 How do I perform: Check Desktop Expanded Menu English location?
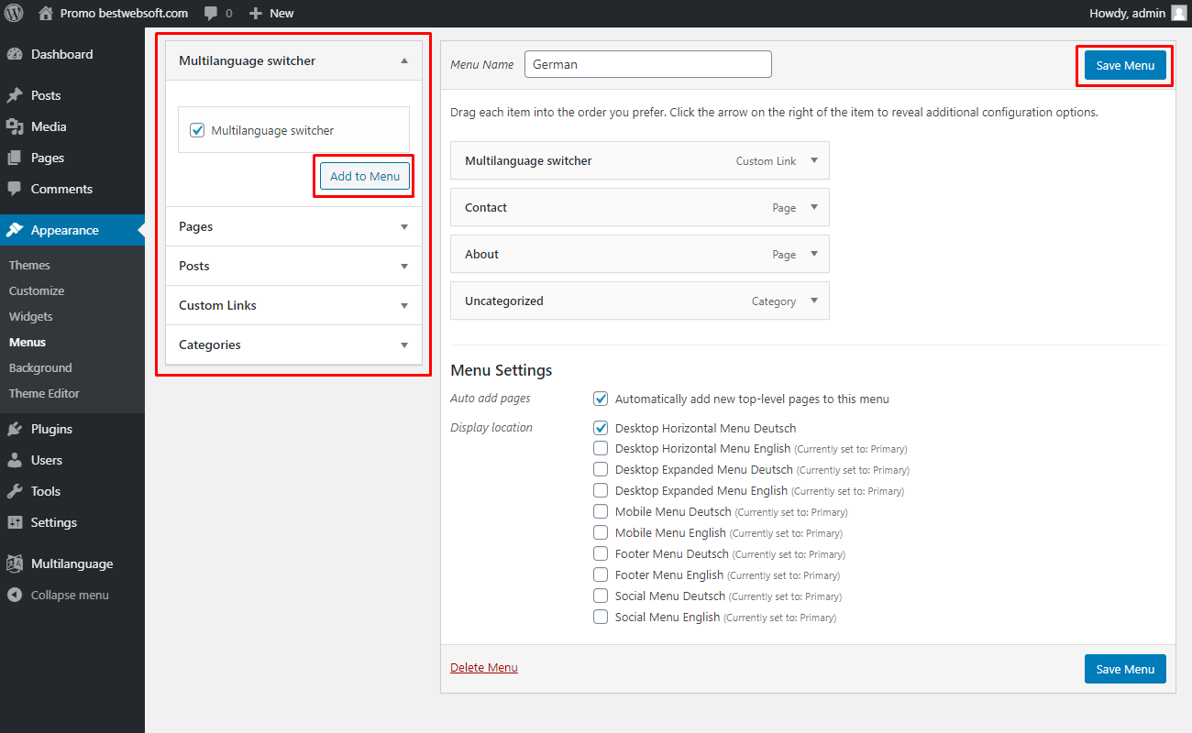click(x=601, y=491)
